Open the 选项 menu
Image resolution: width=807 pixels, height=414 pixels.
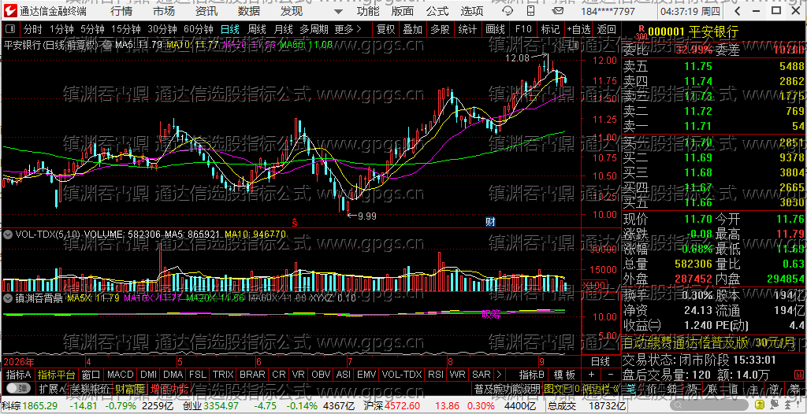[x=472, y=11]
